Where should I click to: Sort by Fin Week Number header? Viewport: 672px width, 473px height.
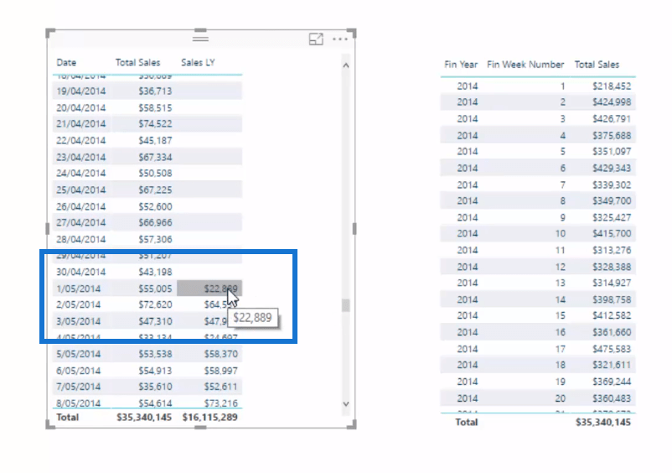click(x=525, y=65)
